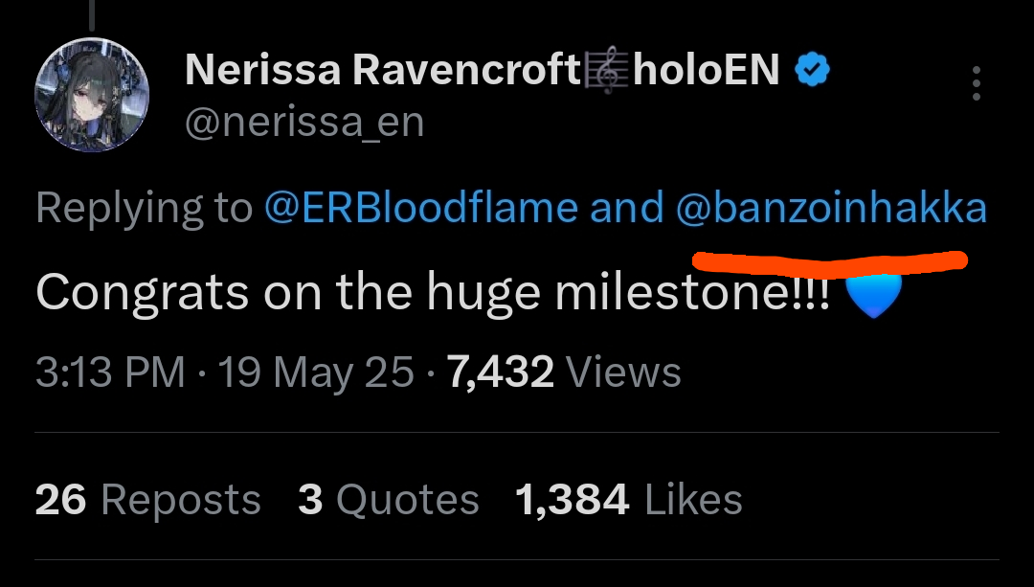Click the 3:13 PM timestamp

pyautogui.click(x=109, y=373)
